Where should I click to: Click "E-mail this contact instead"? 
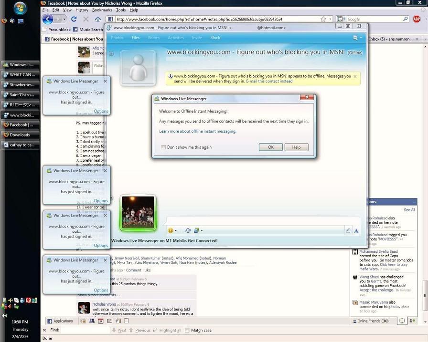click(x=269, y=81)
